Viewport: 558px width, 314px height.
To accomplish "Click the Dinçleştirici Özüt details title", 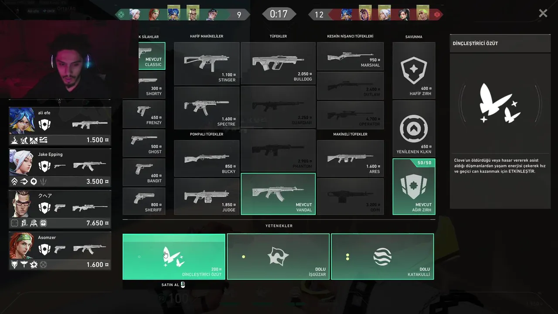I will [x=475, y=44].
